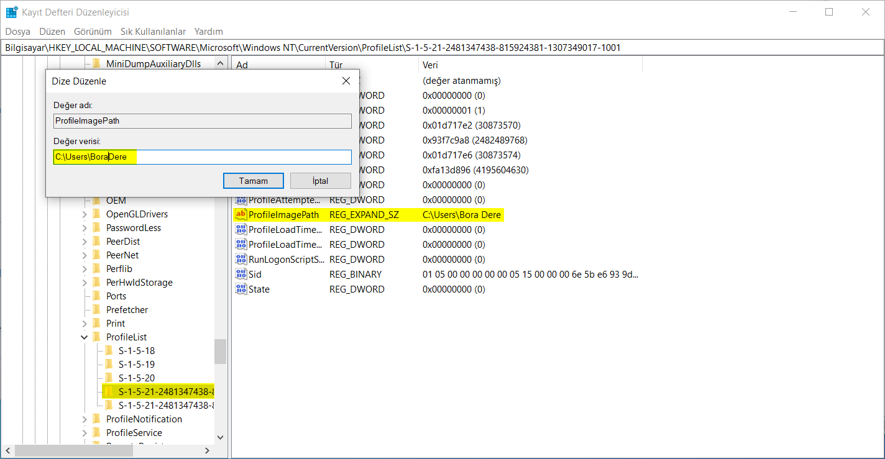Viewport: 885px width, 459px height.
Task: Expand the PerHwIdStorage key
Action: (x=85, y=283)
